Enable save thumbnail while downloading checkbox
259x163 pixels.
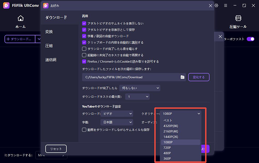[x=84, y=130]
